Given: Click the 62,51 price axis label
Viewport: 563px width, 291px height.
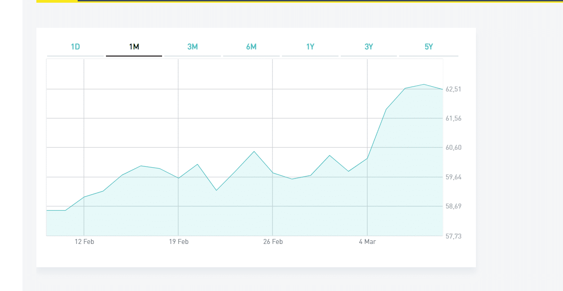Looking at the screenshot, I should [x=453, y=89].
